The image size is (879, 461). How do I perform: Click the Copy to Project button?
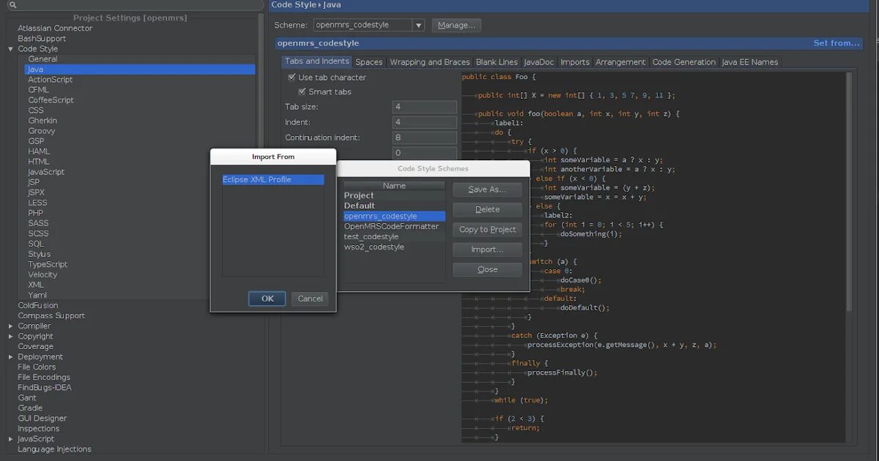487,230
